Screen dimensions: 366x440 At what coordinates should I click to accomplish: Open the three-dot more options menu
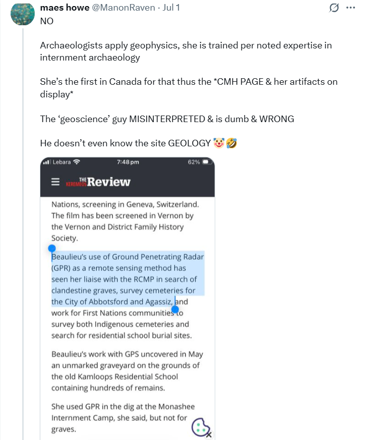(350, 8)
